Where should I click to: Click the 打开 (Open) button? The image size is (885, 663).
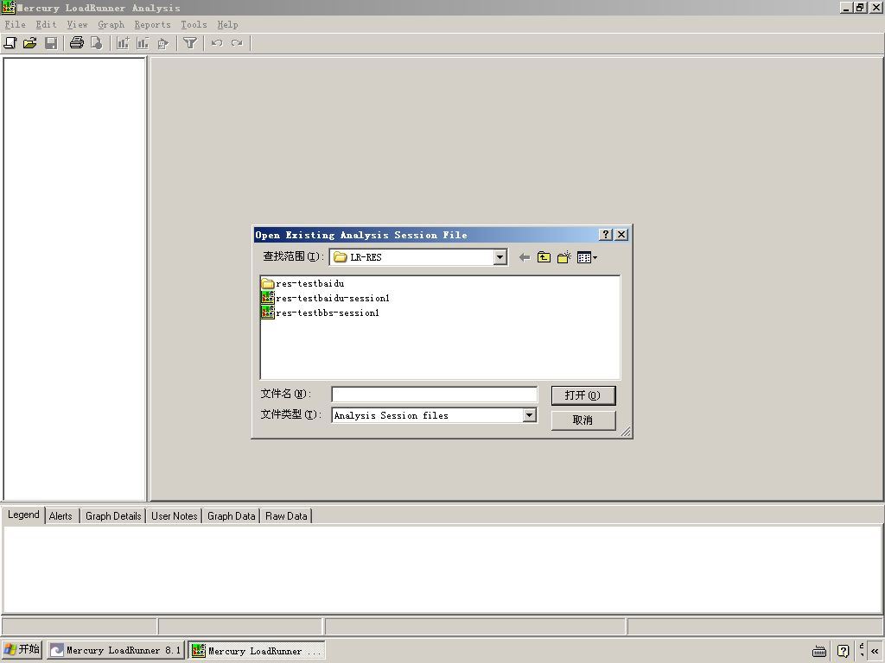pos(583,395)
